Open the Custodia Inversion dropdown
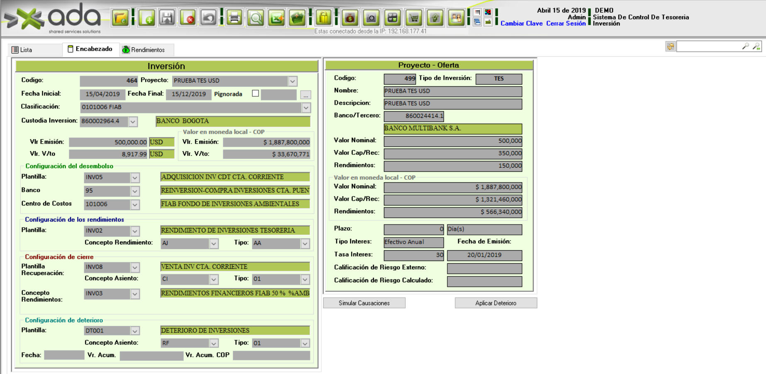Viewport: 766px width, 374px height. (133, 122)
